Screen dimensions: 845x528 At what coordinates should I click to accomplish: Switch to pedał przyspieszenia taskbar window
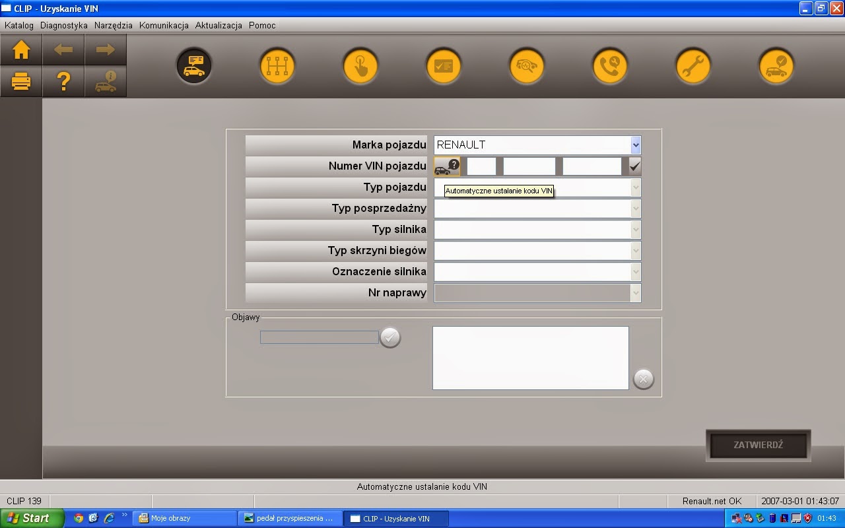click(x=290, y=518)
